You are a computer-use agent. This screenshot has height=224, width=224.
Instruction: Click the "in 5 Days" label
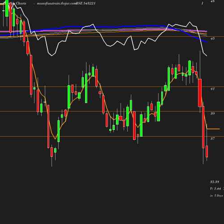tap(216, 196)
